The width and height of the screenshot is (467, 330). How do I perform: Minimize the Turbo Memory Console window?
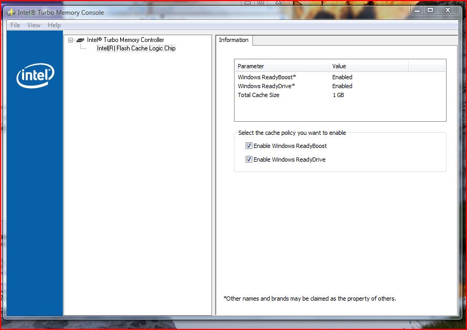tap(417, 10)
